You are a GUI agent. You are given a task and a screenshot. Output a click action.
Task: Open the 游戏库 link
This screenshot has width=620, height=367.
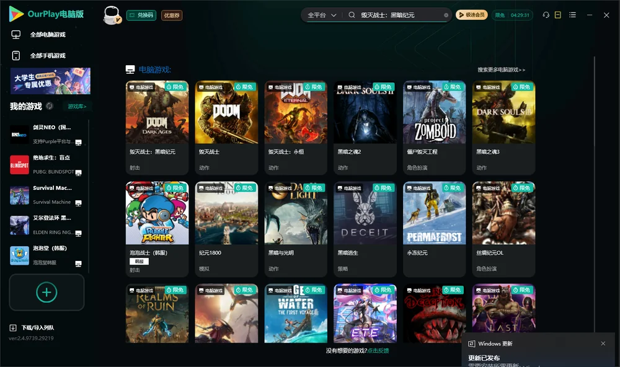tap(77, 107)
